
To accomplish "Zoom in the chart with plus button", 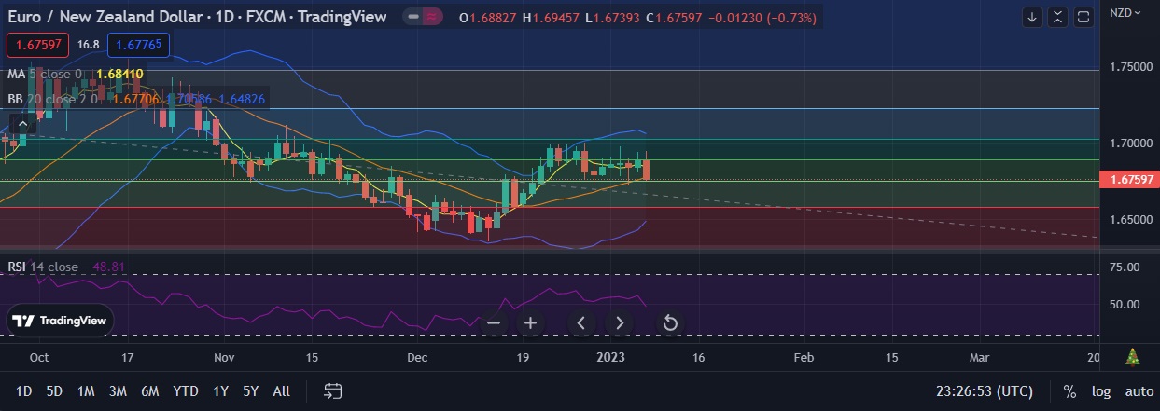I will 530,323.
